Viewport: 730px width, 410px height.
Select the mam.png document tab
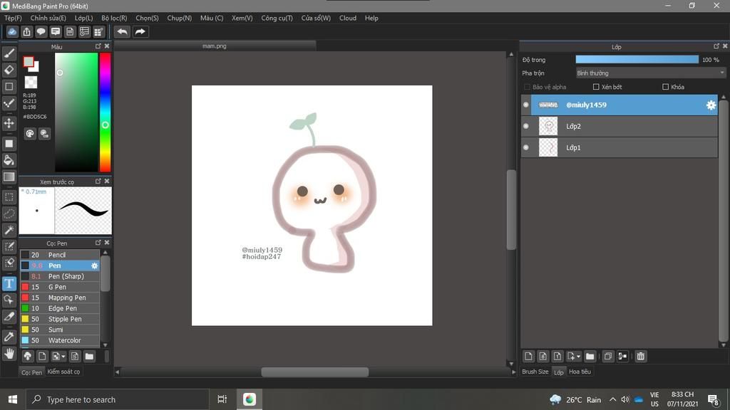pyautogui.click(x=215, y=46)
